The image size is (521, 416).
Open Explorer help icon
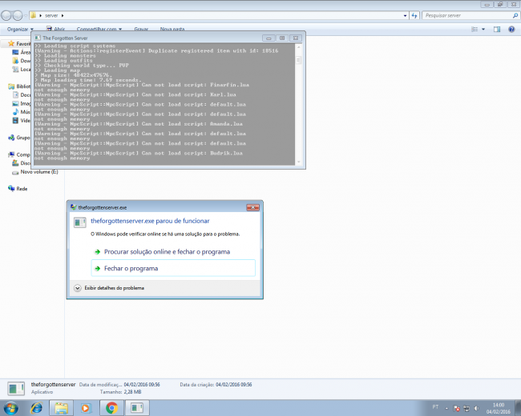[x=511, y=29]
